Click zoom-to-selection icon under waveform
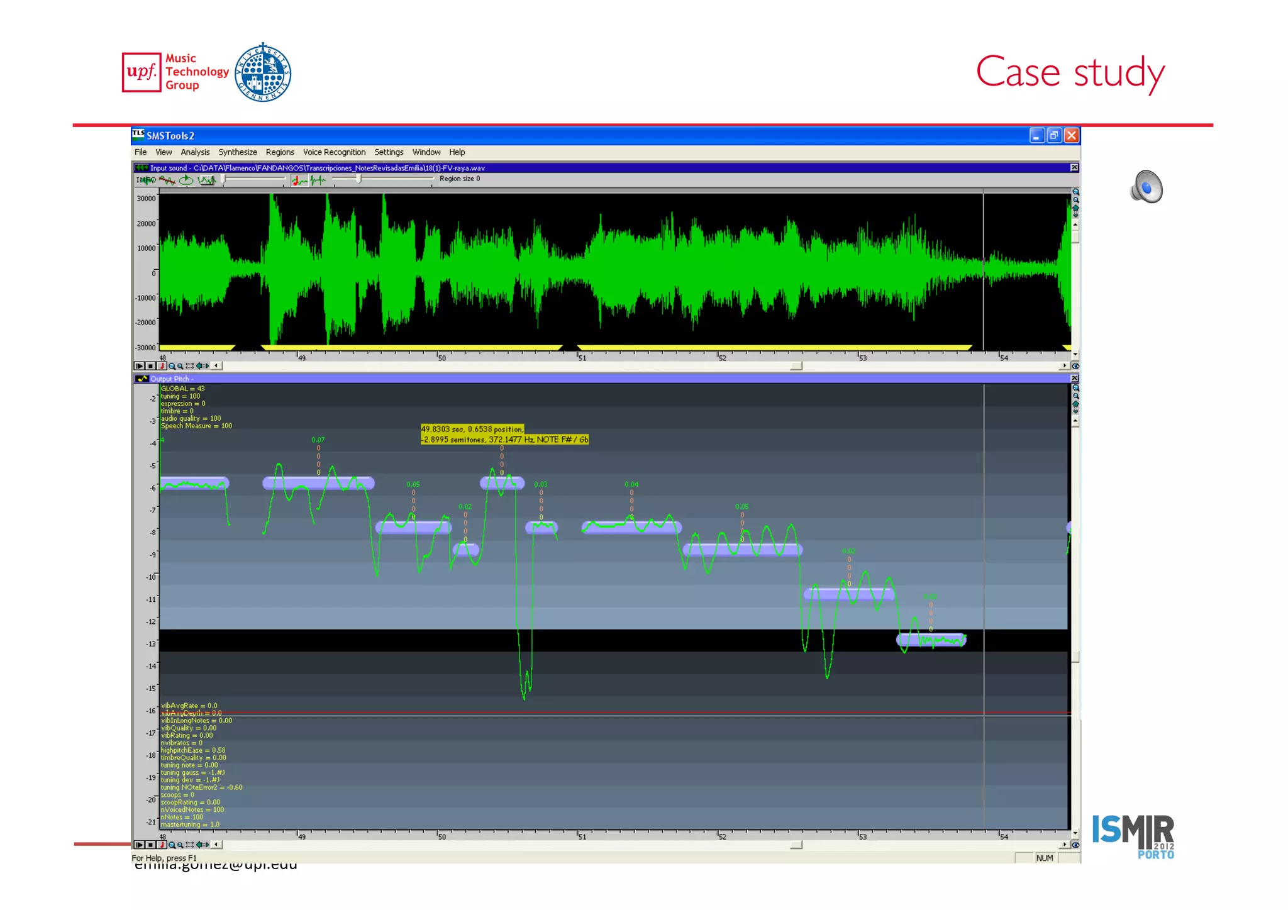 pos(190,366)
